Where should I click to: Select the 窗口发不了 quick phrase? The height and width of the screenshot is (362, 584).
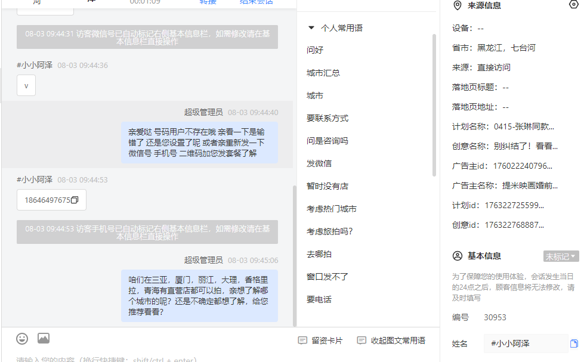[x=327, y=277]
